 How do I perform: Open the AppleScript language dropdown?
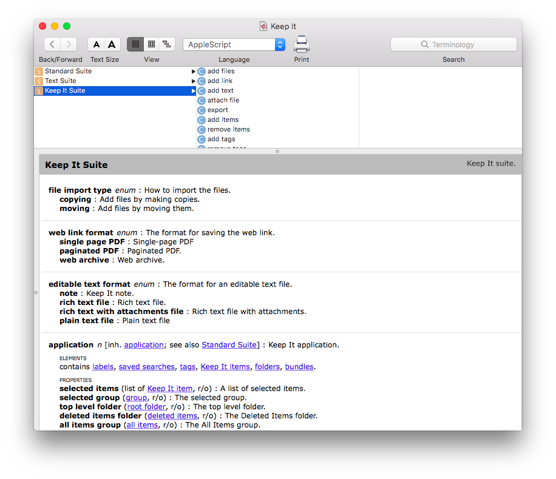[234, 45]
